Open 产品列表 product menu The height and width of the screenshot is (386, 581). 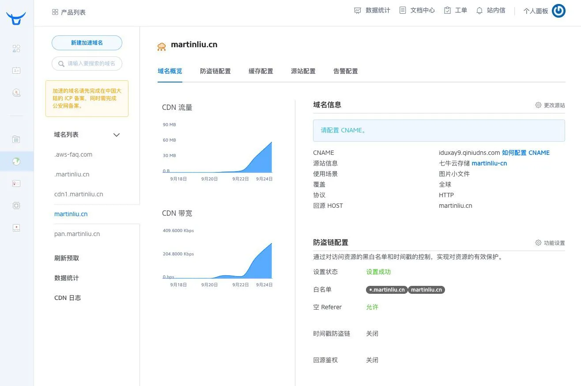click(x=69, y=12)
